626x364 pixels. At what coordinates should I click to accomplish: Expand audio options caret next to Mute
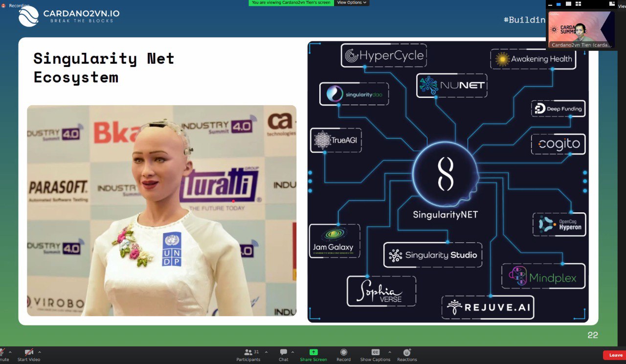10,352
